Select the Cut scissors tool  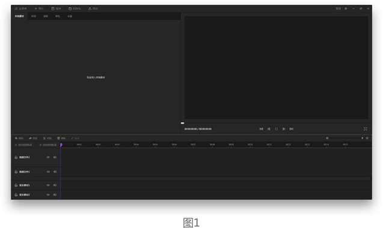click(44, 138)
